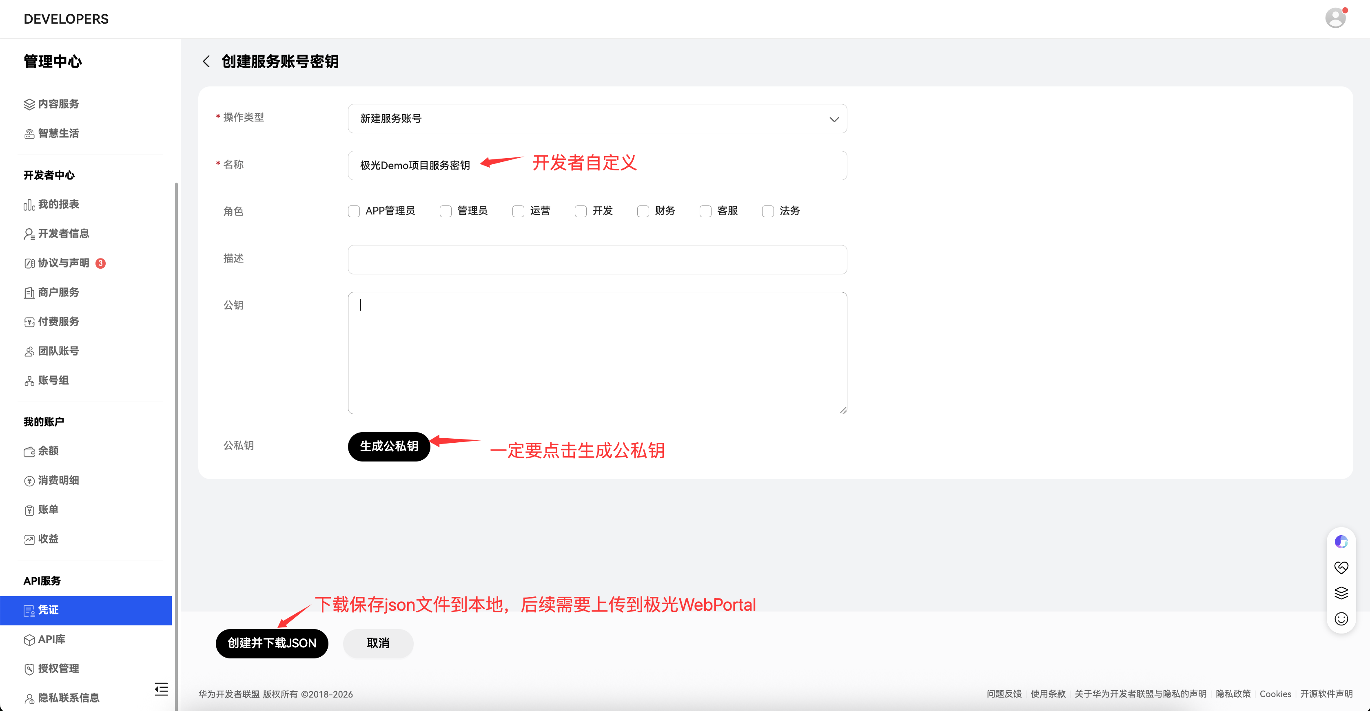Click the heart handshake floating icon

point(1341,567)
